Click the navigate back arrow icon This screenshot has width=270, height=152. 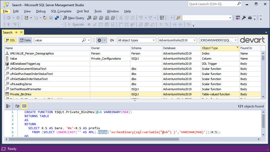tap(9, 18)
